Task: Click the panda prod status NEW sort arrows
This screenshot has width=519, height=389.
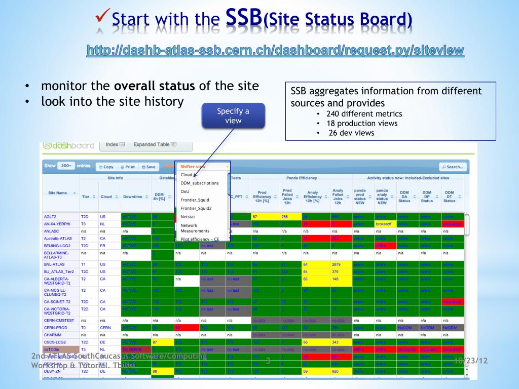Action: (x=370, y=197)
